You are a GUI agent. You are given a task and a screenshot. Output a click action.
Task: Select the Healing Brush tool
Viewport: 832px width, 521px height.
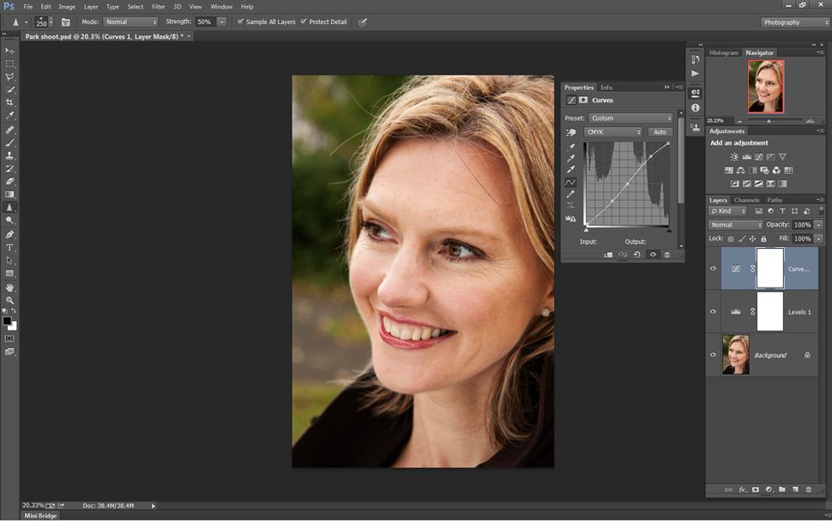point(10,130)
